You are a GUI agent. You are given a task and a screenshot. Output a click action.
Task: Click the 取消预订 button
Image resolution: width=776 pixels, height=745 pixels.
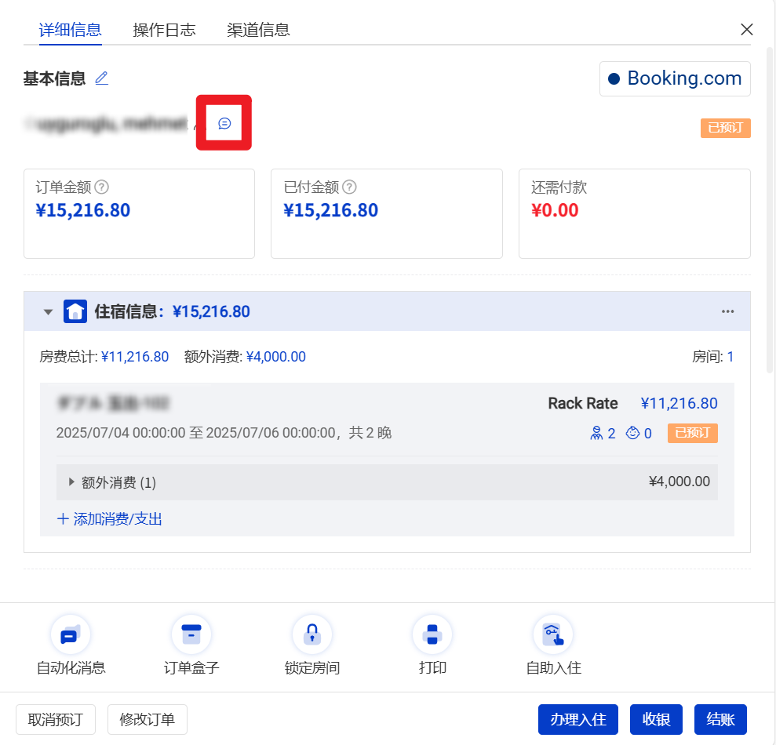click(56, 719)
